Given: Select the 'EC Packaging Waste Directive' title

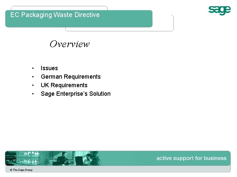Looking at the screenshot, I should (55, 15).
